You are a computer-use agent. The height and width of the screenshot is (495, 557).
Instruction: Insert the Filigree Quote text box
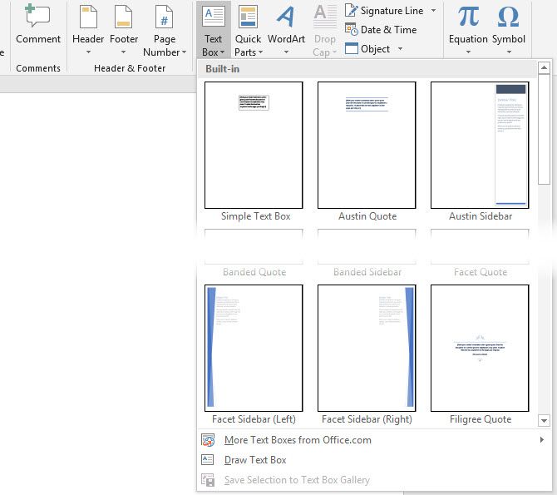[x=480, y=348]
